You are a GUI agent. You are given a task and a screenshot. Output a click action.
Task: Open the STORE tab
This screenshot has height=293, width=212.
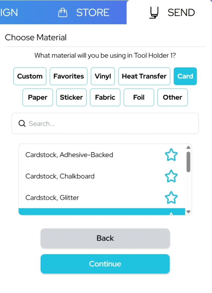click(92, 13)
